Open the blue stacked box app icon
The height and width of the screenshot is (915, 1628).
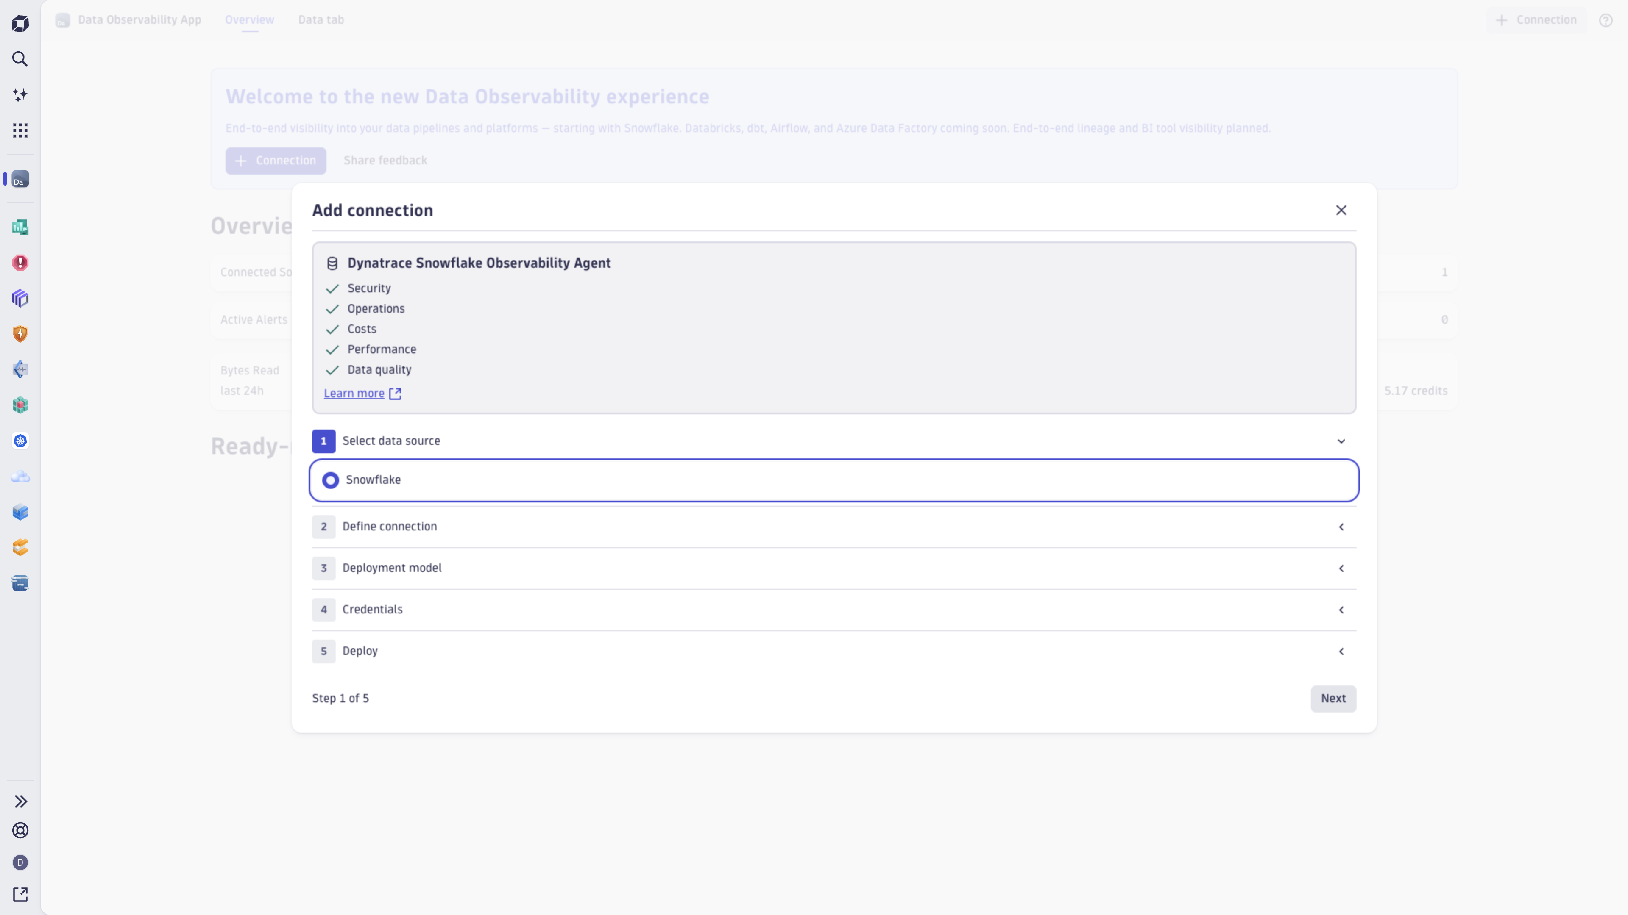[20, 512]
